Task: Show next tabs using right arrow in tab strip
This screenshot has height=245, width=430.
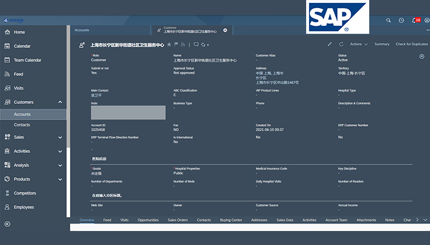Action: [417, 219]
